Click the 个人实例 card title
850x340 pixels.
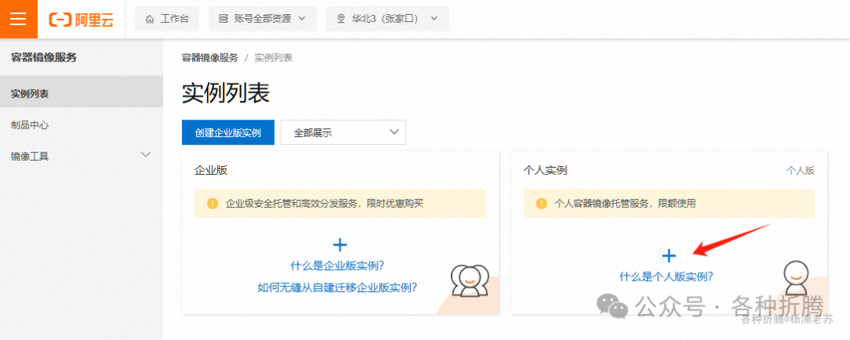(545, 170)
